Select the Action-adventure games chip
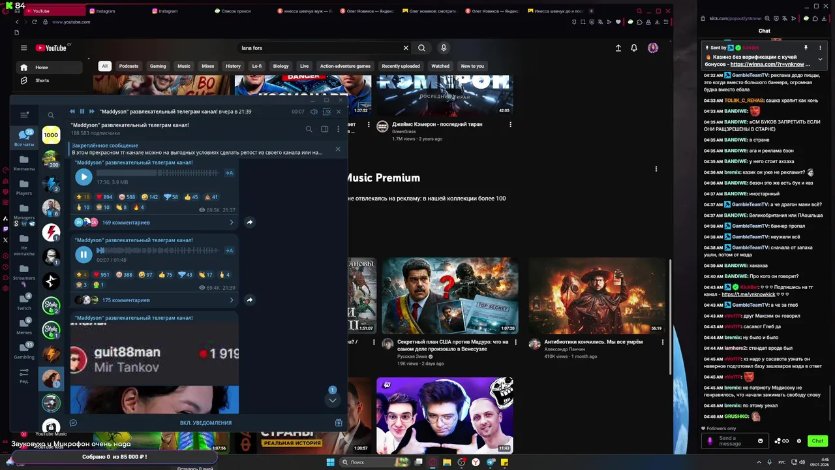Image resolution: width=835 pixels, height=470 pixels. [345, 66]
